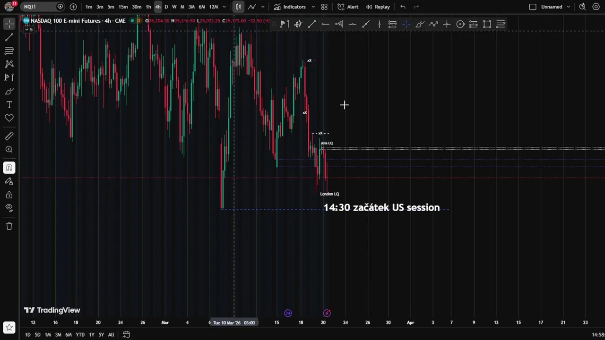This screenshot has height=340, width=605.
Task: Expand the chart type dropdown chevron
Action: click(x=263, y=7)
